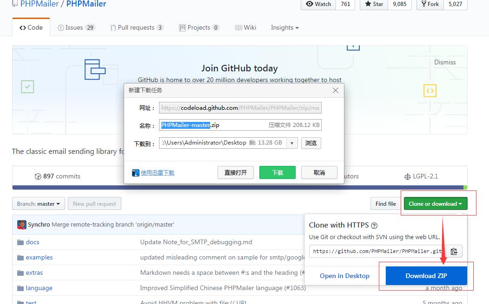This screenshot has width=489, height=304.
Task: Expand the download location path dropdown
Action: 292,143
